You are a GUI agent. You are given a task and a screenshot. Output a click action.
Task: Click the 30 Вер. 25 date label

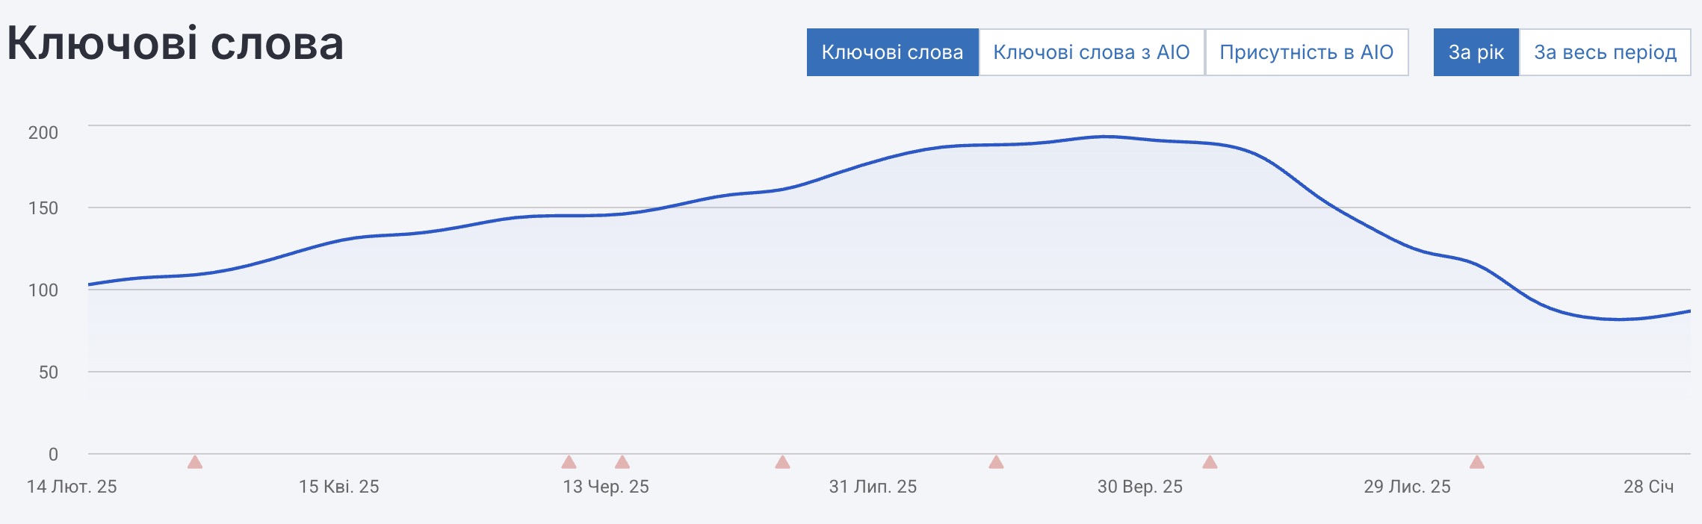(1139, 487)
